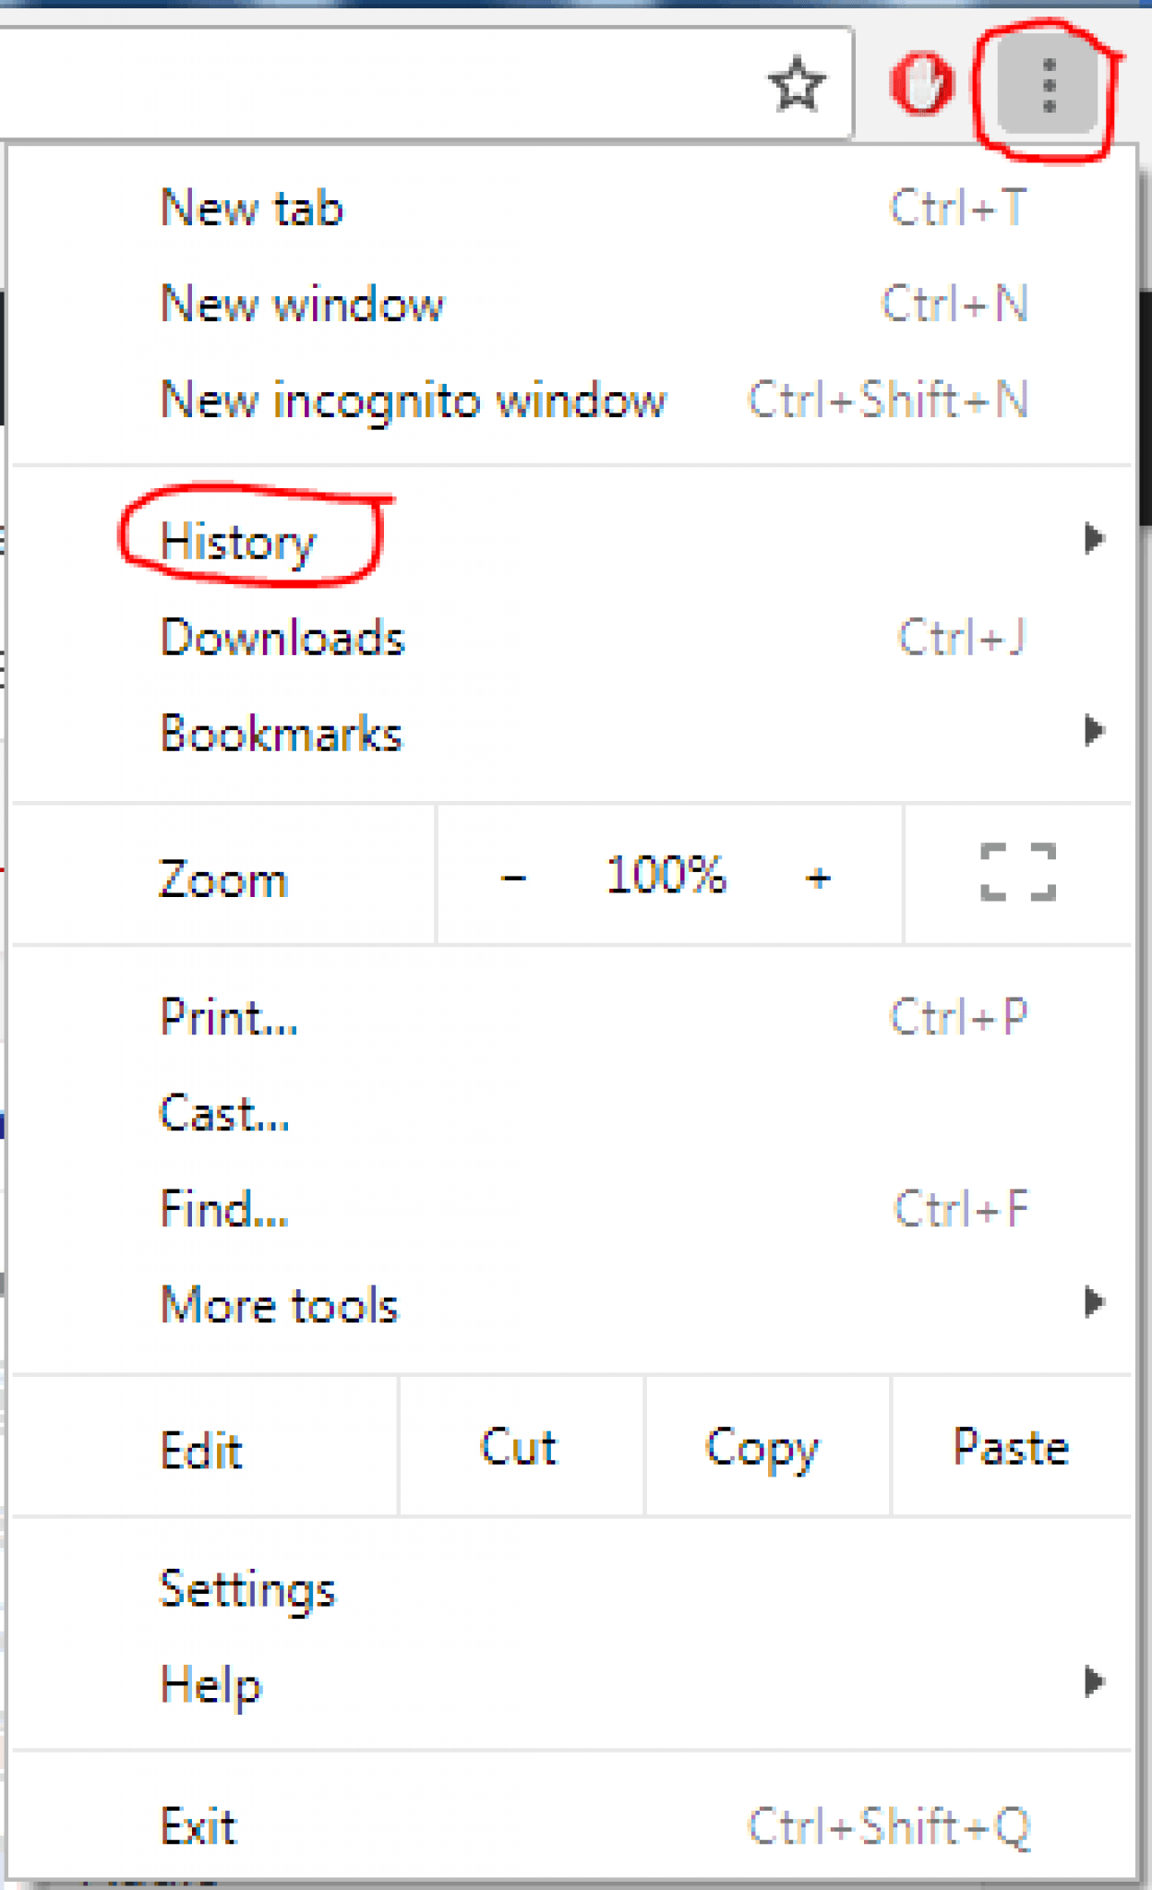
Task: Click in the address bar field
Action: click(369, 85)
